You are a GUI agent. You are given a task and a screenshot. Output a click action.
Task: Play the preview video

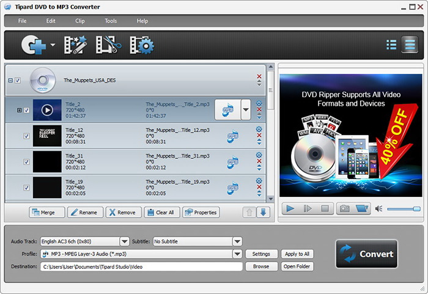click(x=290, y=209)
